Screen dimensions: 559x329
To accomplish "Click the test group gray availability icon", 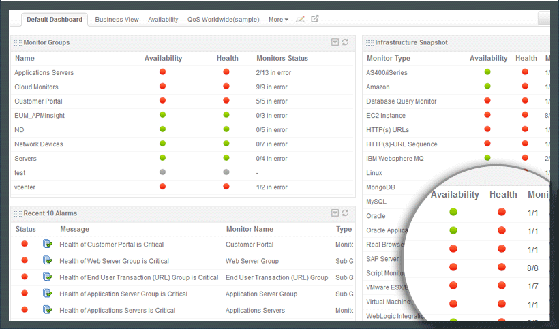I will click(x=162, y=172).
